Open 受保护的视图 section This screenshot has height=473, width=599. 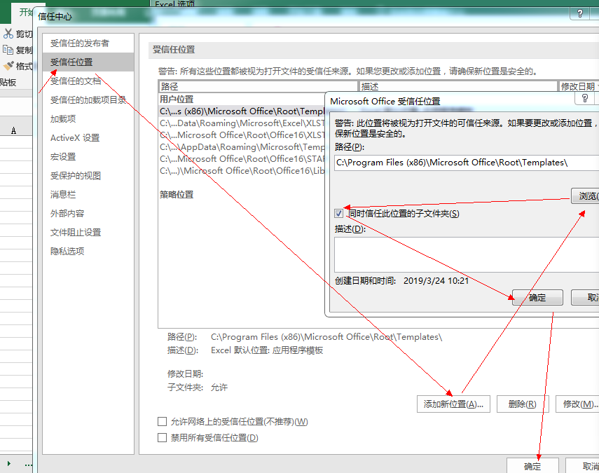[x=88, y=176]
